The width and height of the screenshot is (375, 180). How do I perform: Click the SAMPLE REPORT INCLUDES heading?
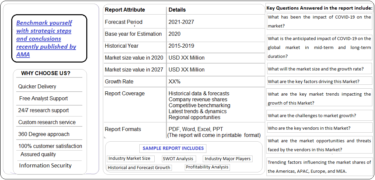pyautogui.click(x=173, y=148)
